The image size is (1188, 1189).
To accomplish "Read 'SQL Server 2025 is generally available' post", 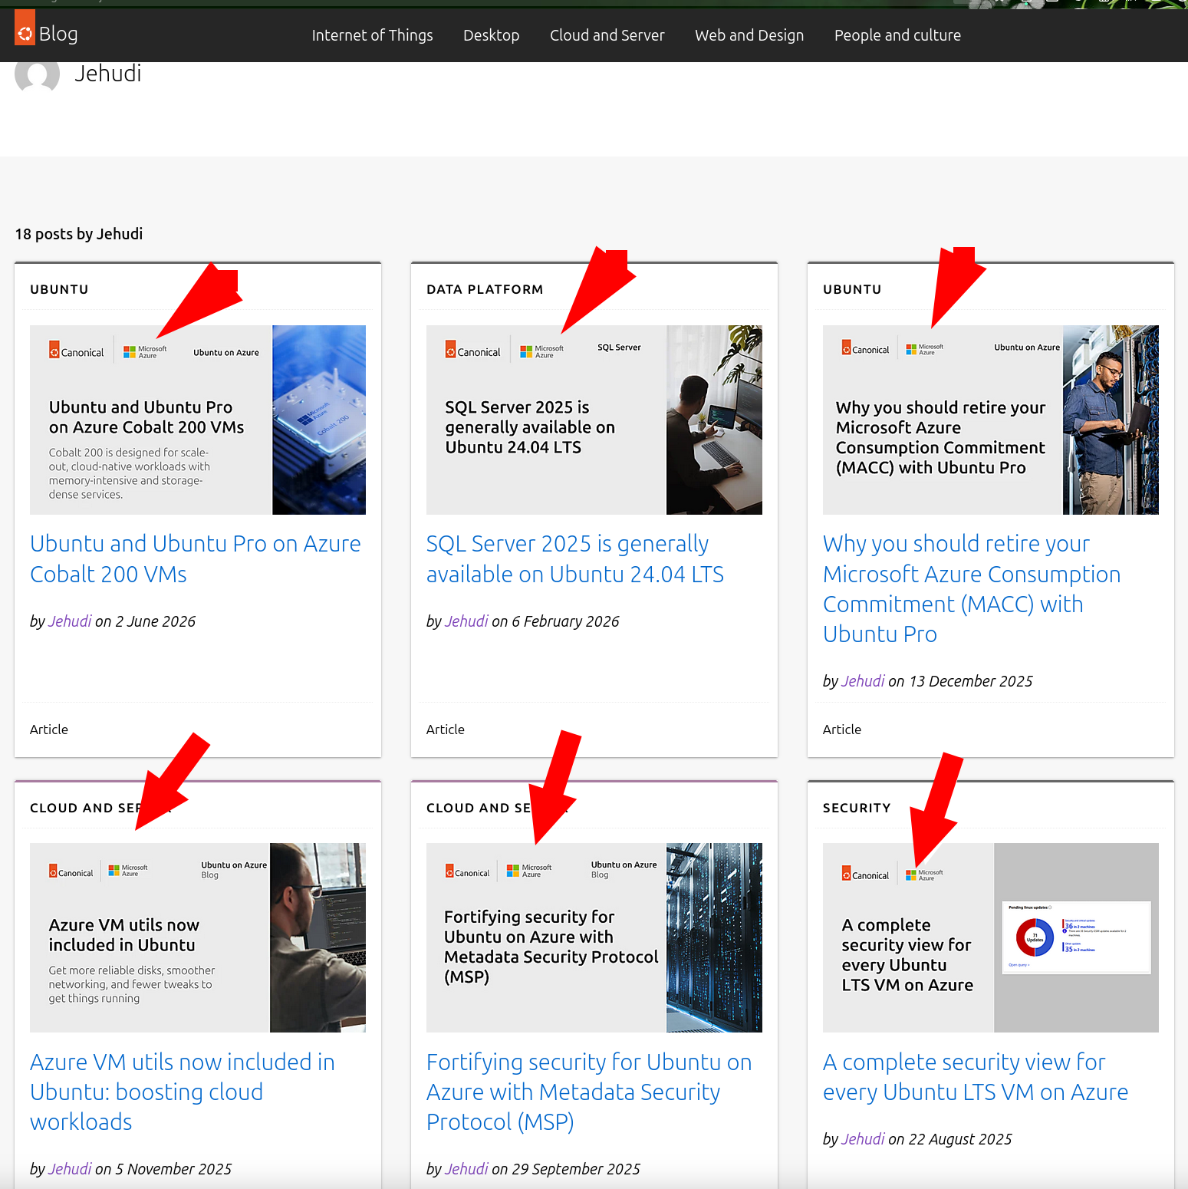I will tap(575, 558).
